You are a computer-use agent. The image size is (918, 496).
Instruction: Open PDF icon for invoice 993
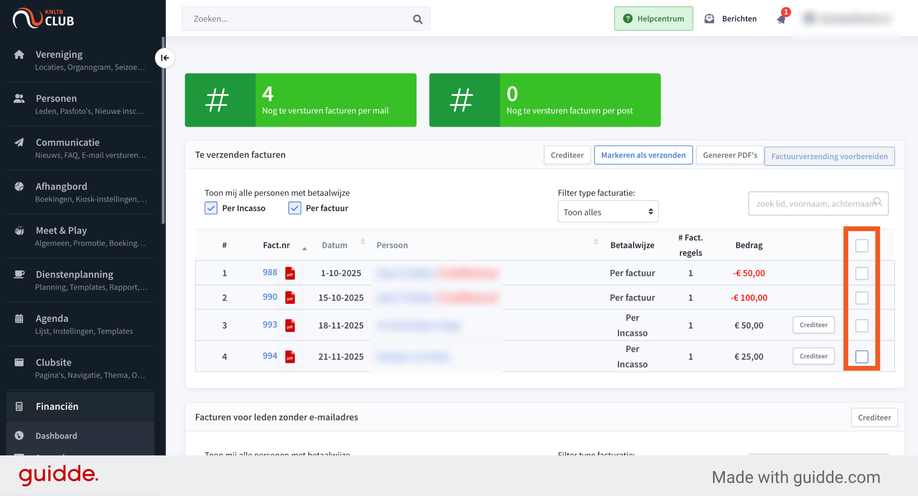coord(290,325)
